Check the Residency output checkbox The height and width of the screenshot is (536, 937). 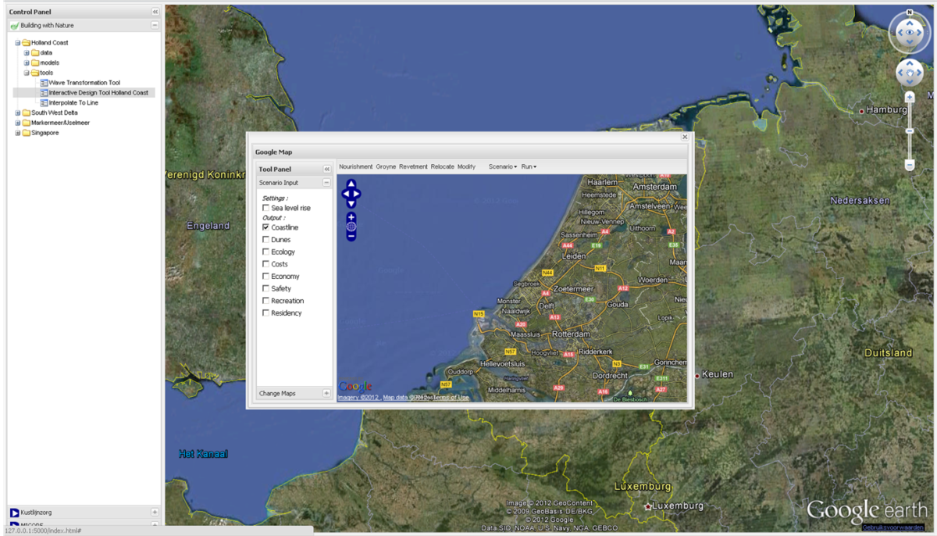(x=265, y=313)
